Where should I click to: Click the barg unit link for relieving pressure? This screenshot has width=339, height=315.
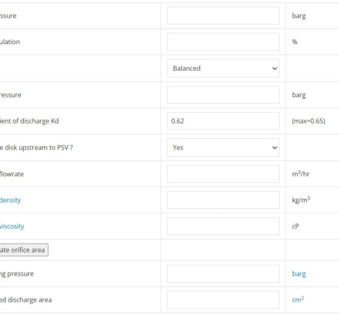(x=299, y=274)
